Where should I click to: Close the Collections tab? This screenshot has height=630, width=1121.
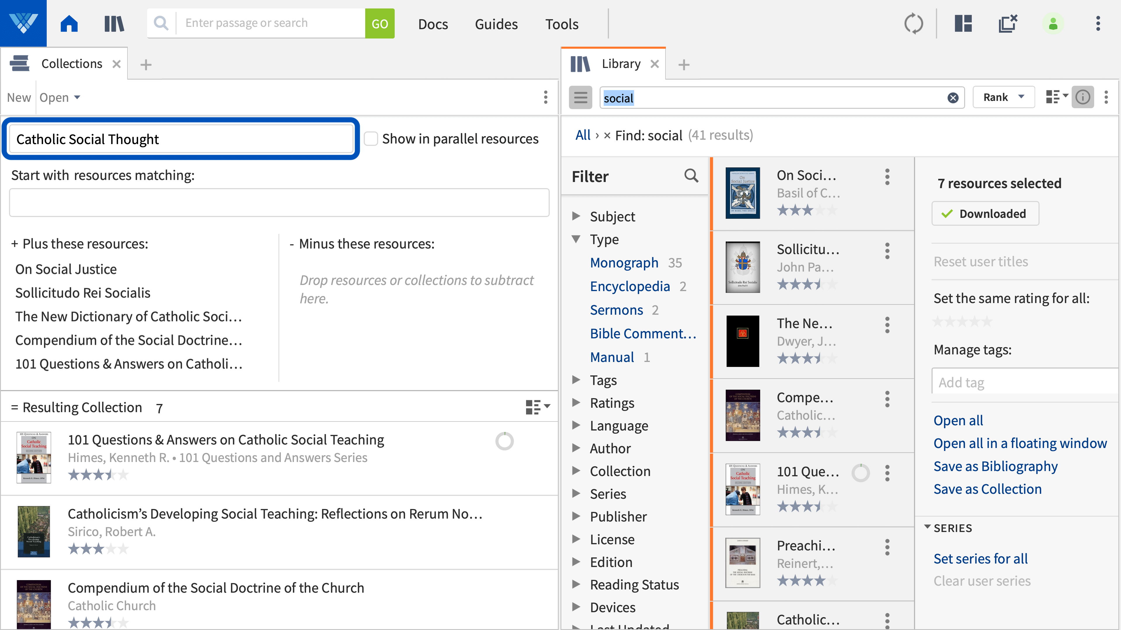(116, 64)
